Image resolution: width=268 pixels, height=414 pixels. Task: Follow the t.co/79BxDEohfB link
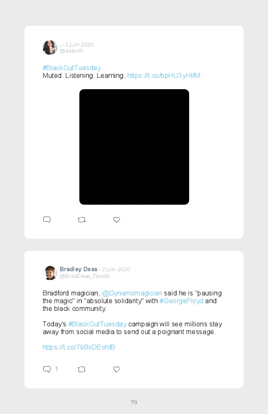79,347
